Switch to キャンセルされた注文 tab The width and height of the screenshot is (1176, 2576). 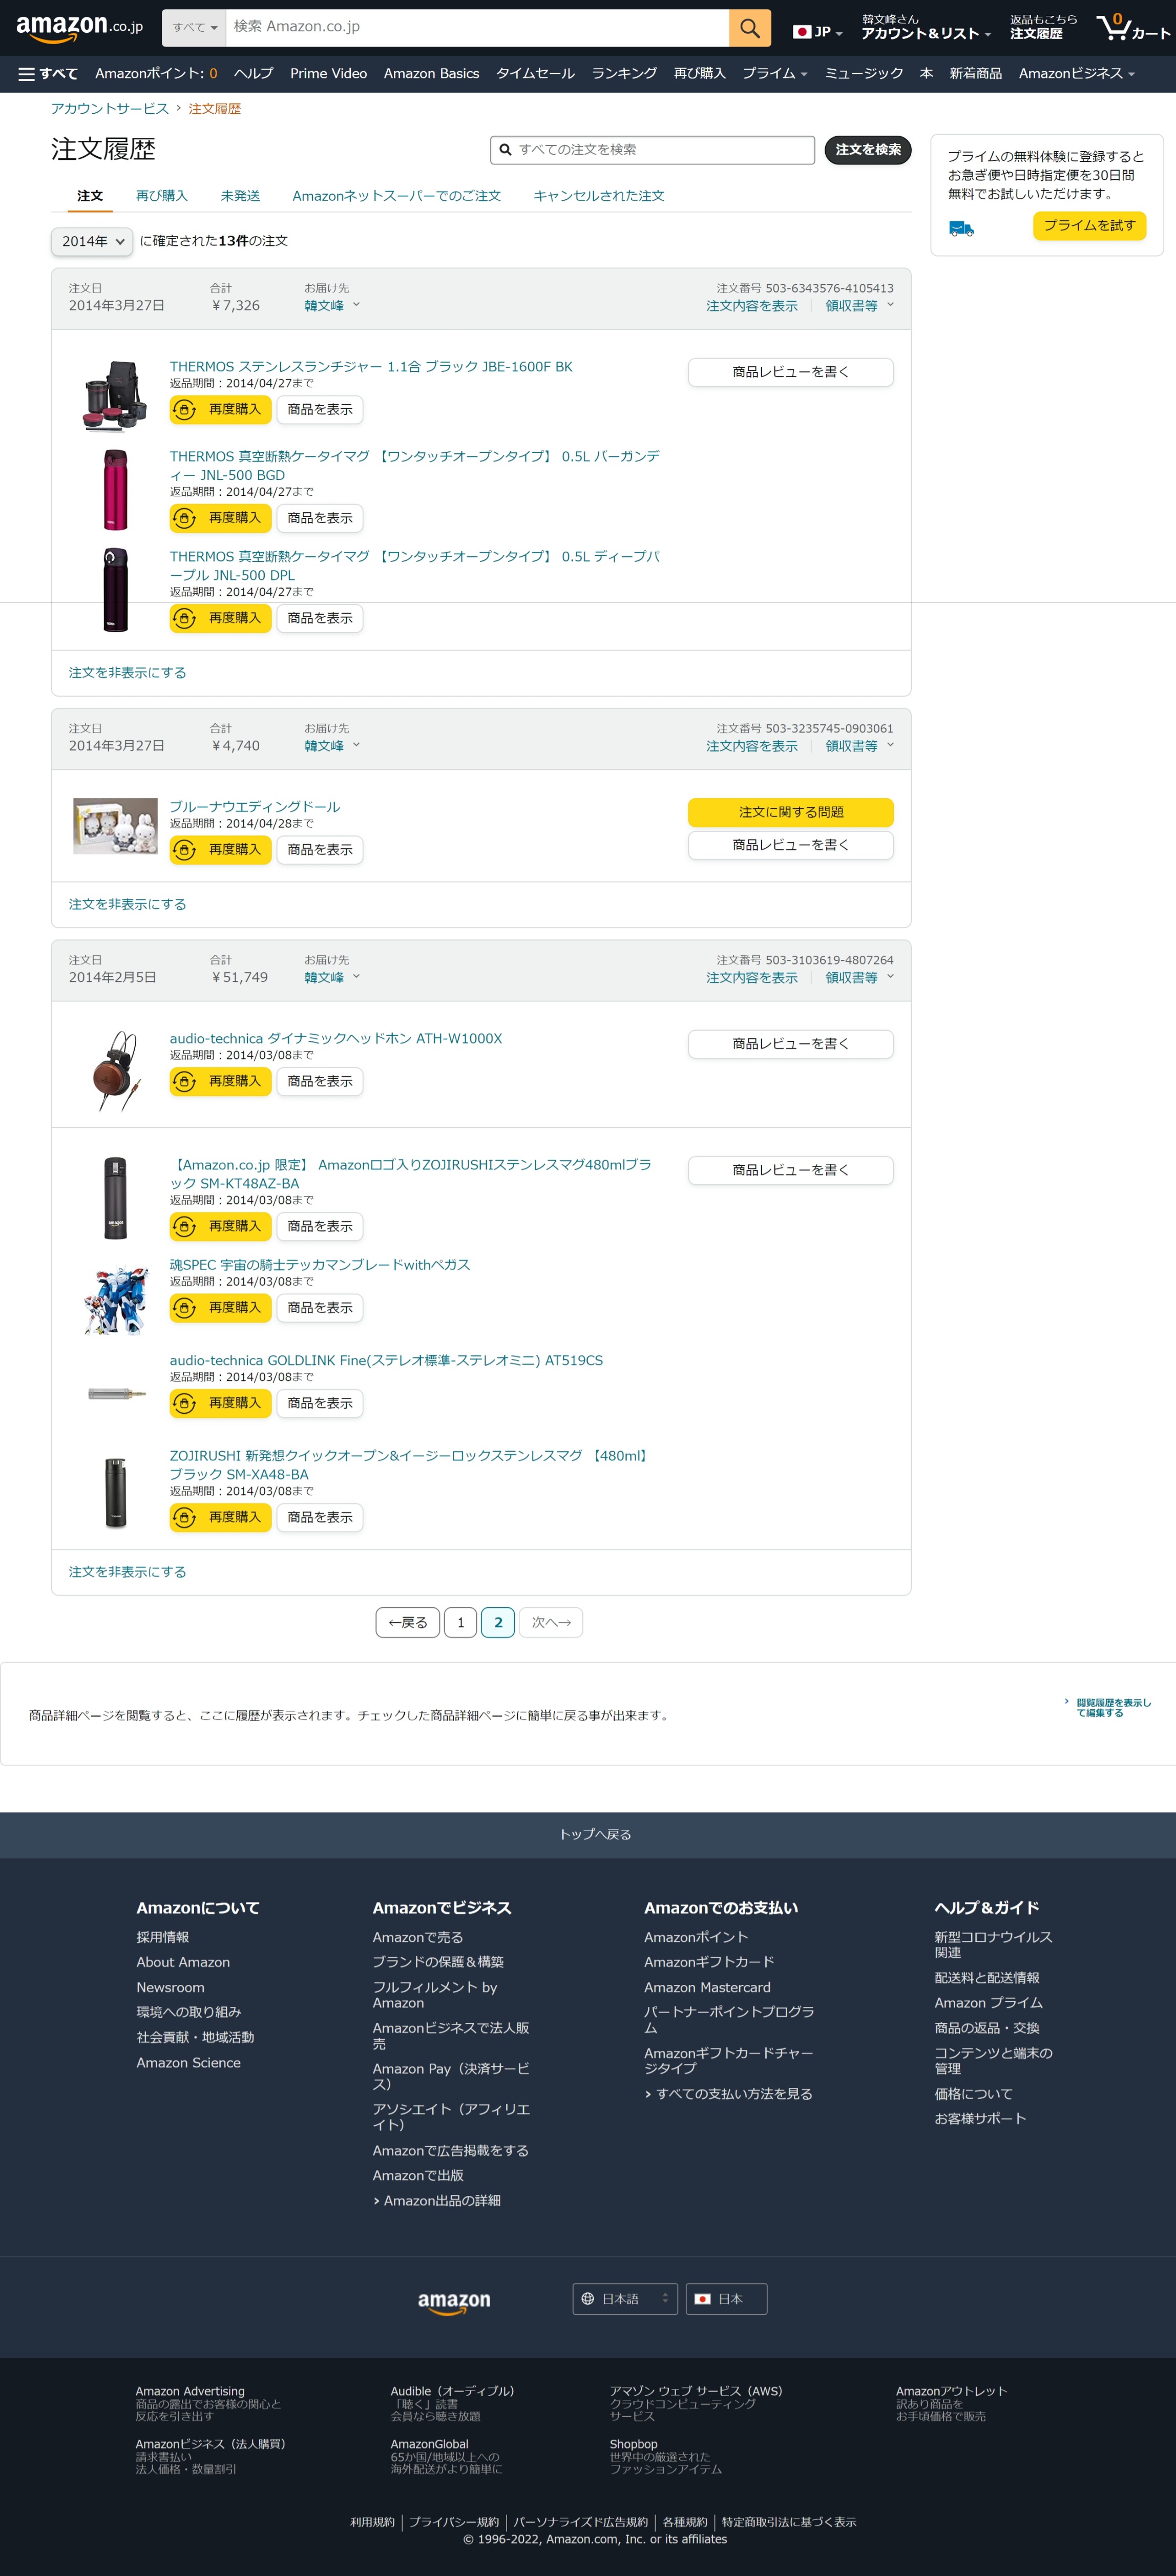598,196
